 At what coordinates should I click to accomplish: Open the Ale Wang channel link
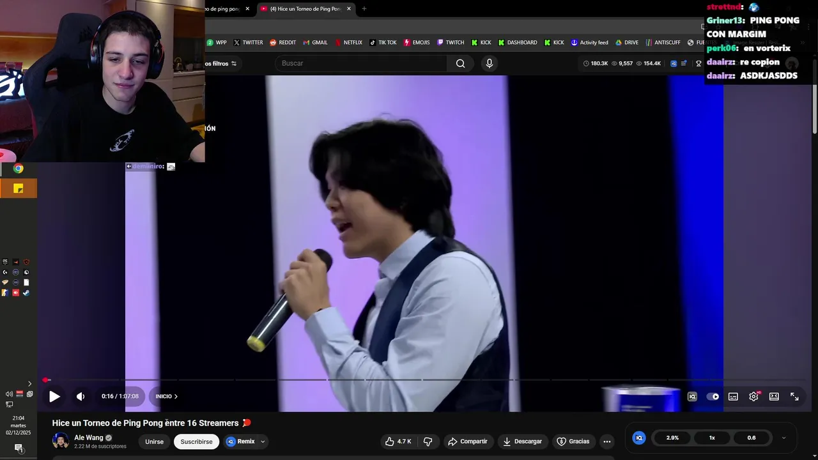[88, 438]
